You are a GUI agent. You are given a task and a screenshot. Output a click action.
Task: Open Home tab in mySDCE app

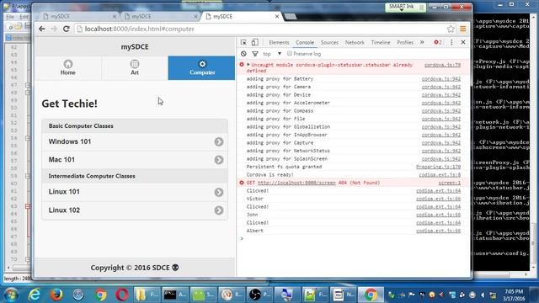[x=68, y=67]
